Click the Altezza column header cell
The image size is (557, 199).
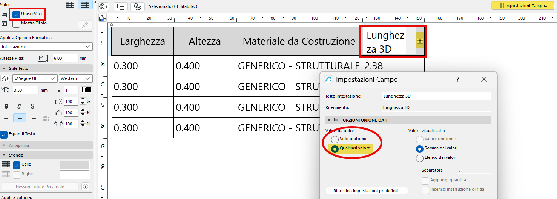[205, 41]
